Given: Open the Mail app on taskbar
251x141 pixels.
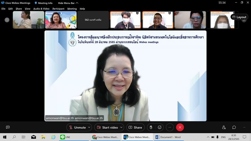Looking at the screenshot, I should (x=33, y=137).
